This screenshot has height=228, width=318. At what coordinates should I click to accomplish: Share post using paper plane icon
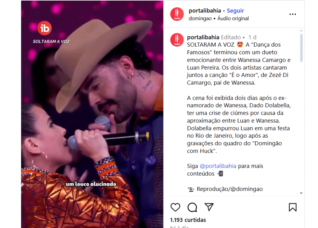[x=209, y=207]
